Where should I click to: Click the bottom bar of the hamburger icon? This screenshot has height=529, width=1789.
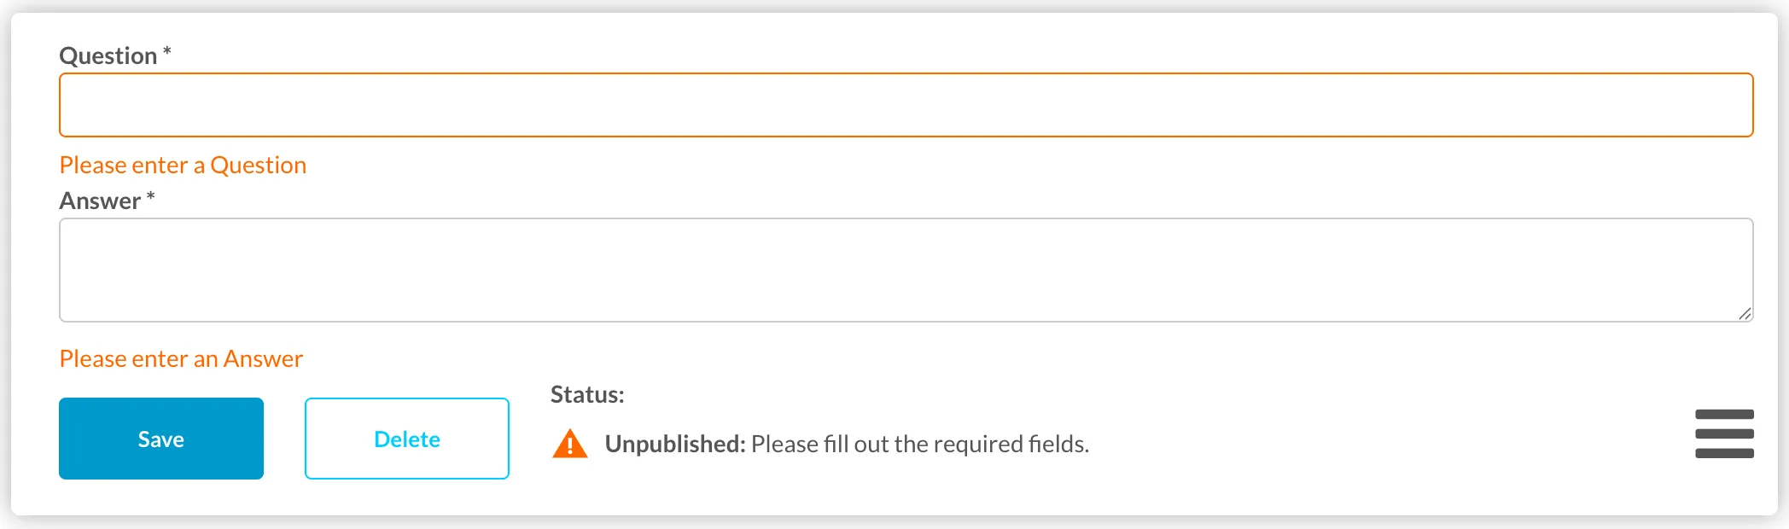1724,453
